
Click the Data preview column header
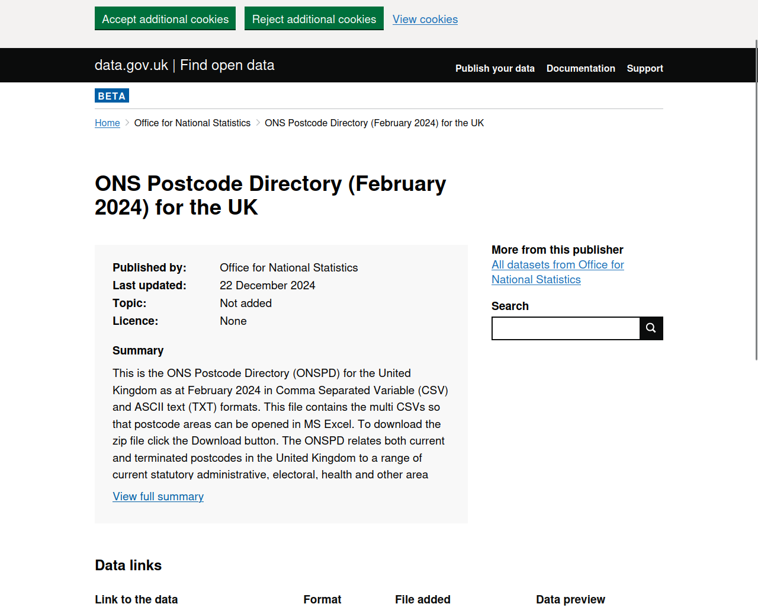[x=570, y=599]
